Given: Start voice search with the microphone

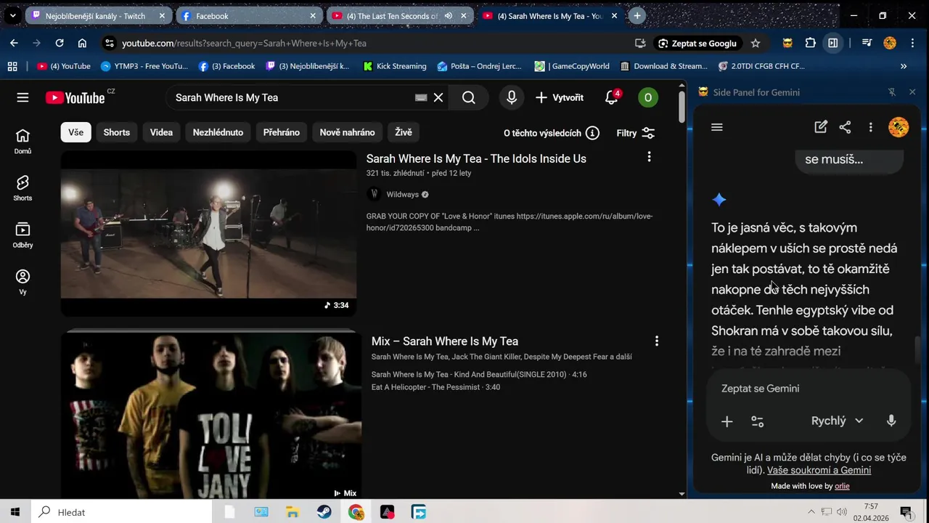Looking at the screenshot, I should (x=512, y=97).
